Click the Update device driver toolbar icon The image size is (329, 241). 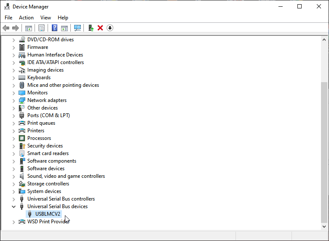pos(91,28)
